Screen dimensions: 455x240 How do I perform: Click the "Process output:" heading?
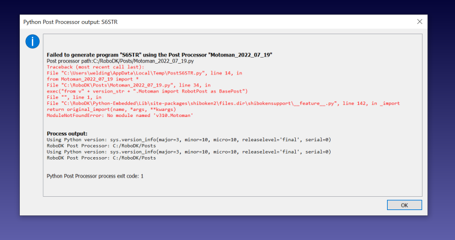pos(67,133)
